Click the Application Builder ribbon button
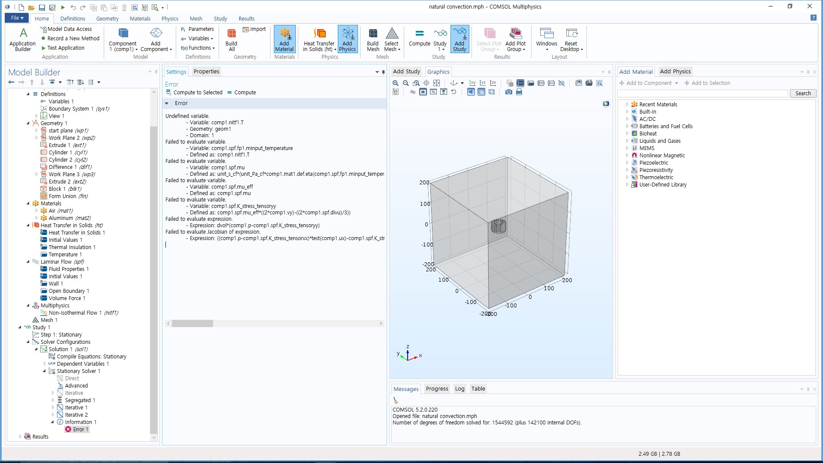Viewport: 823px width, 463px height. pos(23,39)
